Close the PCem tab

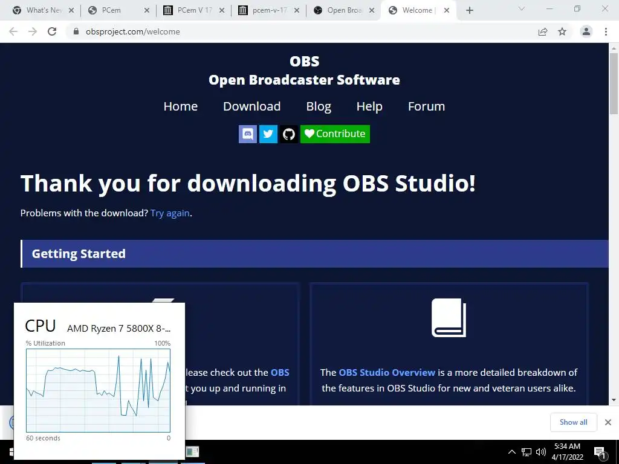(x=146, y=10)
